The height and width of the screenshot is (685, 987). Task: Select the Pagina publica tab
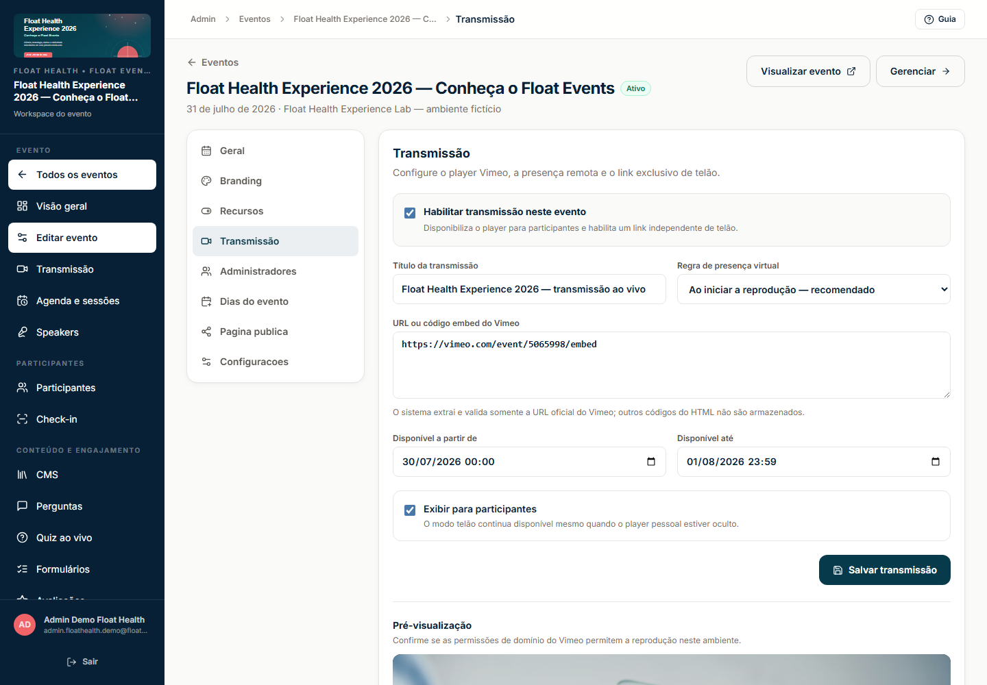click(276, 332)
